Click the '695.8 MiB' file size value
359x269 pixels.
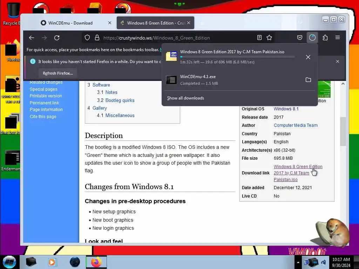point(283,158)
